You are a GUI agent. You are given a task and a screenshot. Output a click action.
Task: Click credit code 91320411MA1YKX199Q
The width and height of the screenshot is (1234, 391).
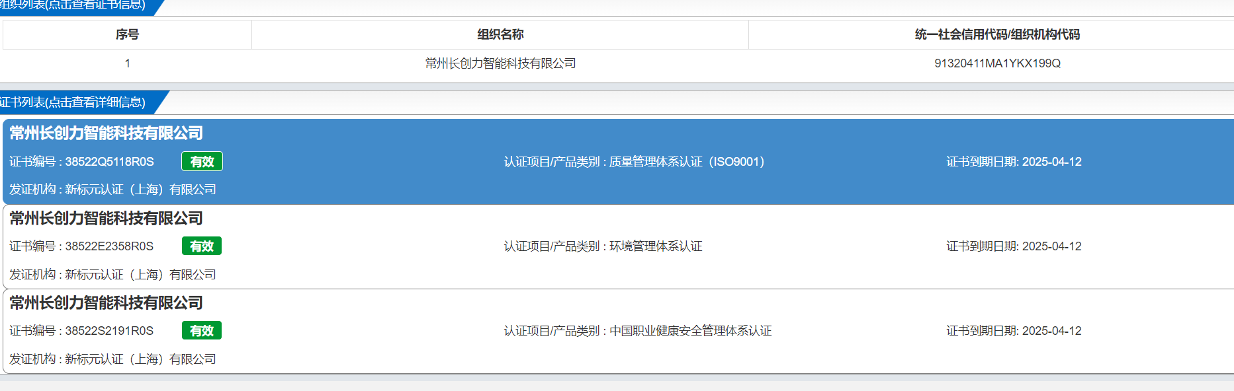[997, 63]
